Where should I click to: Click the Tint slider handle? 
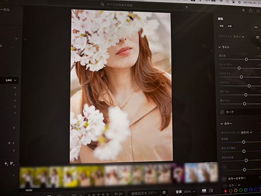coord(244,151)
